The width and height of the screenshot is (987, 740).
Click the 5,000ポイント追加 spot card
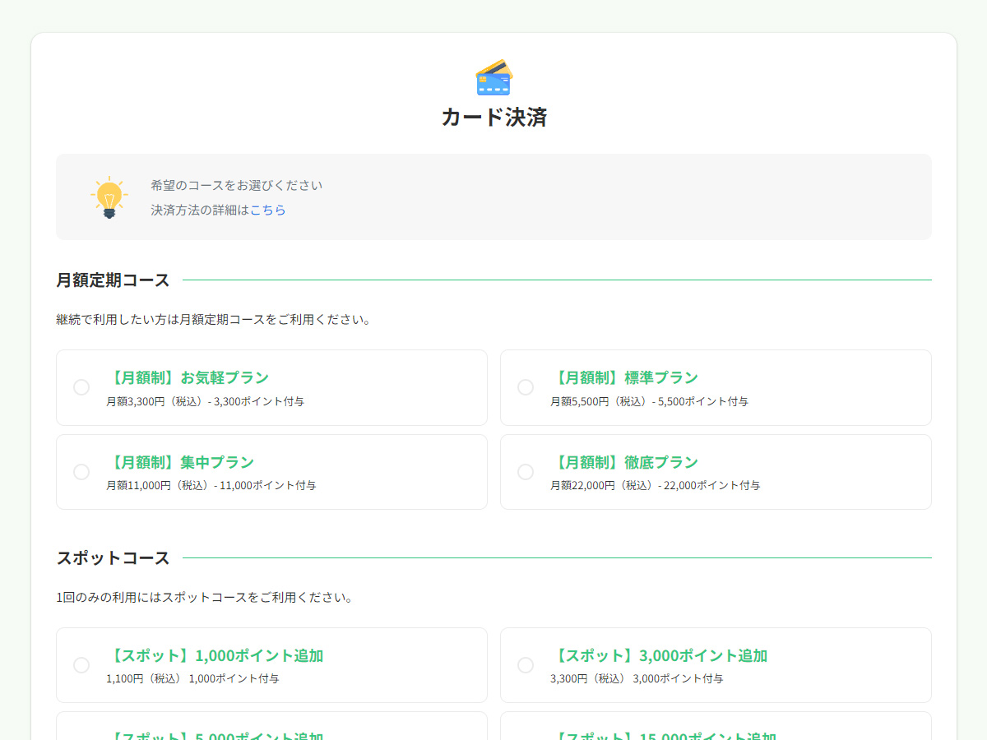click(271, 728)
